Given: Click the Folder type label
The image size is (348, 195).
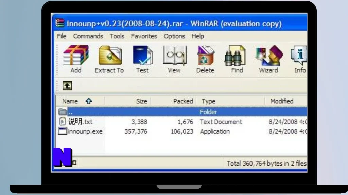Looking at the screenshot, I should point(208,112).
